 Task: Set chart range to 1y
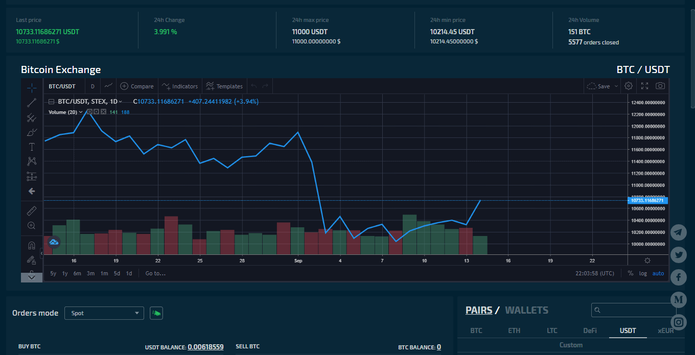(x=65, y=274)
